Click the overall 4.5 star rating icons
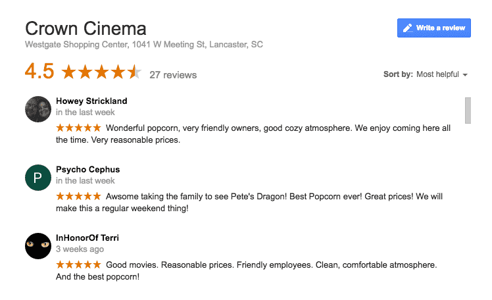Image resolution: width=492 pixels, height=300 pixels. click(101, 72)
